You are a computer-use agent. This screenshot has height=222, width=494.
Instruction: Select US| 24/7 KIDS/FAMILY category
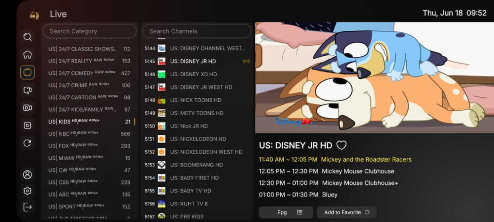pos(89,109)
